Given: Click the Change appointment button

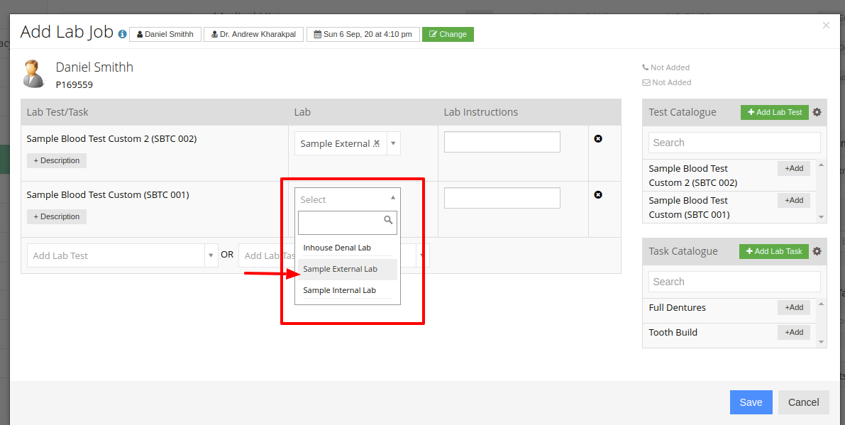Looking at the screenshot, I should pos(448,34).
